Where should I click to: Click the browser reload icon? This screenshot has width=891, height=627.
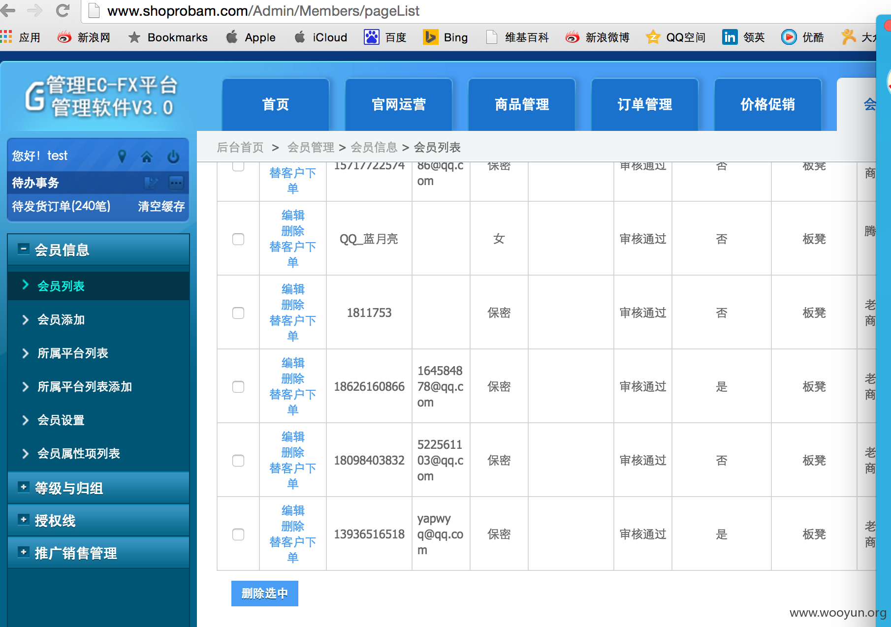[63, 10]
